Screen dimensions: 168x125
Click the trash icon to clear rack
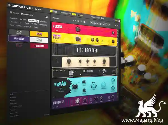click(115, 26)
